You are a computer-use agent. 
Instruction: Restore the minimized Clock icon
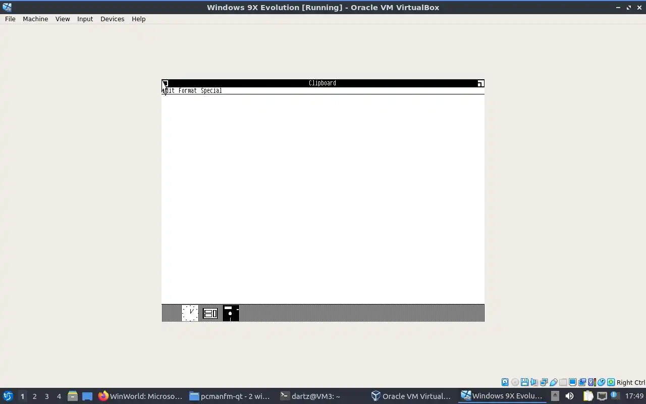click(190, 313)
